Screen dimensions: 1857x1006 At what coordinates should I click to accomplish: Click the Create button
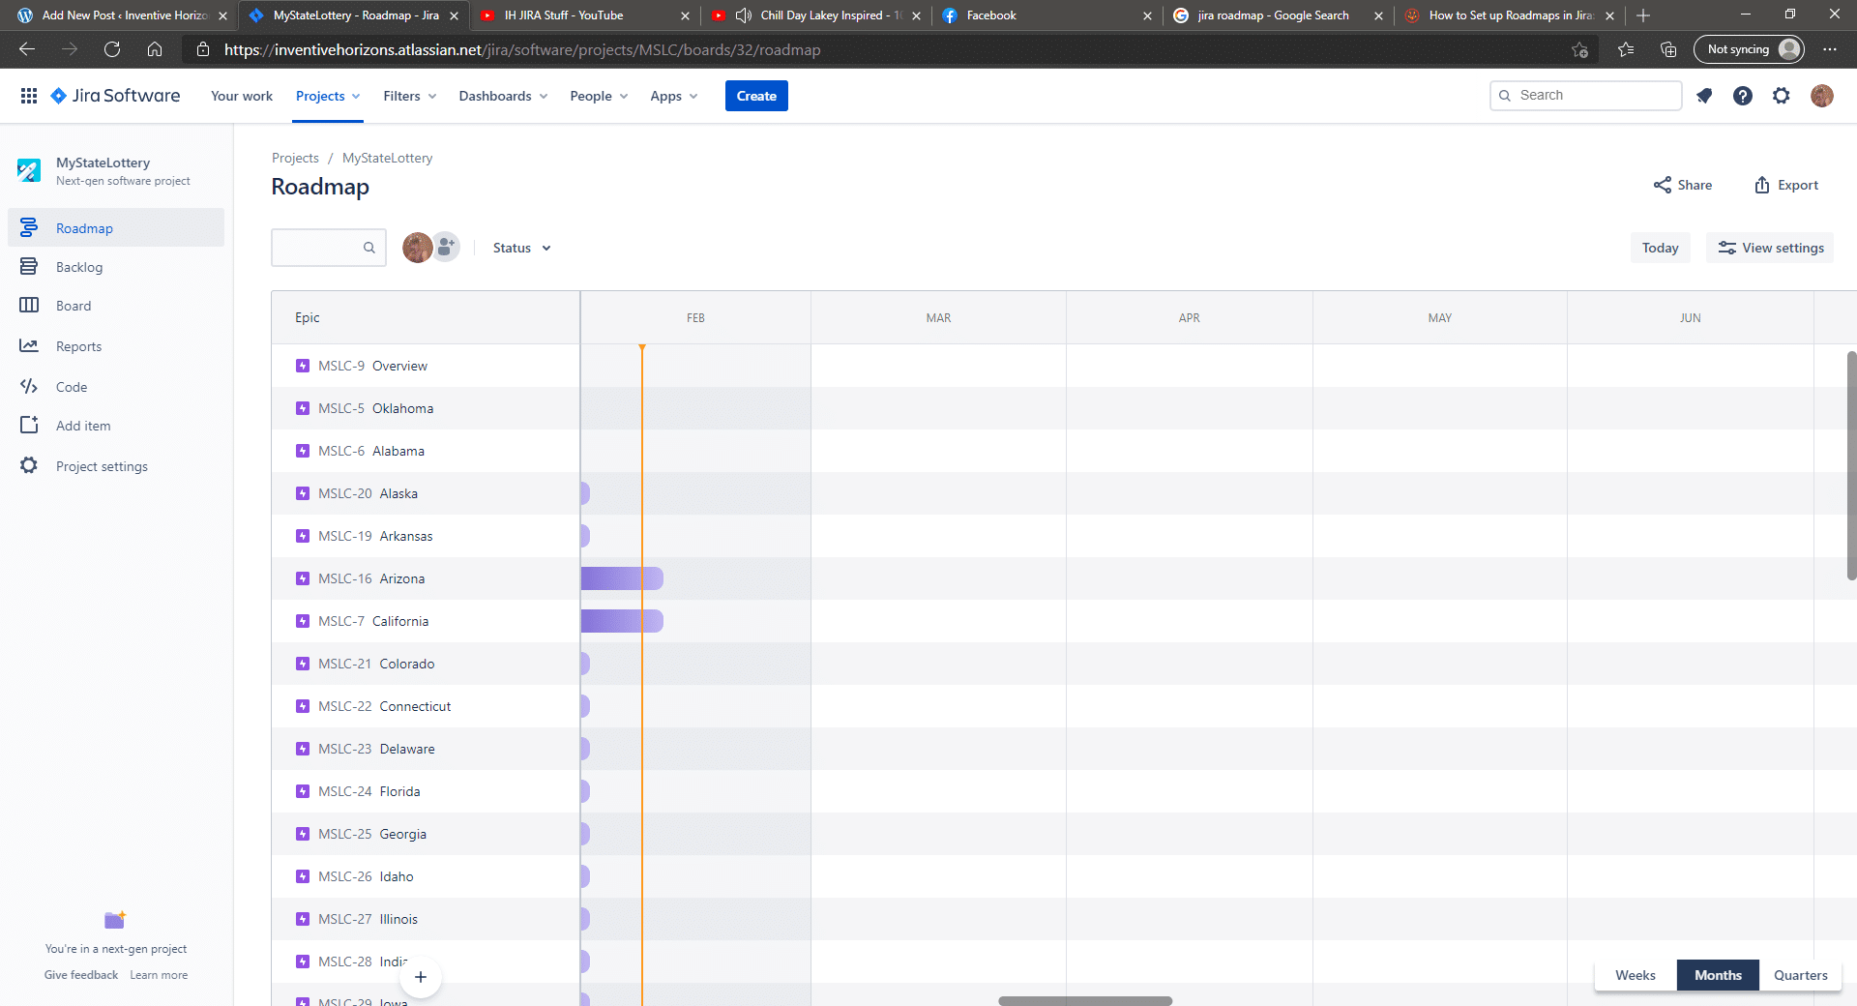click(756, 96)
